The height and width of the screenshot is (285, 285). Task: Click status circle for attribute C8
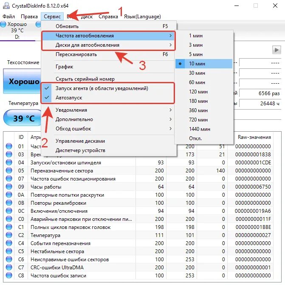9,275
